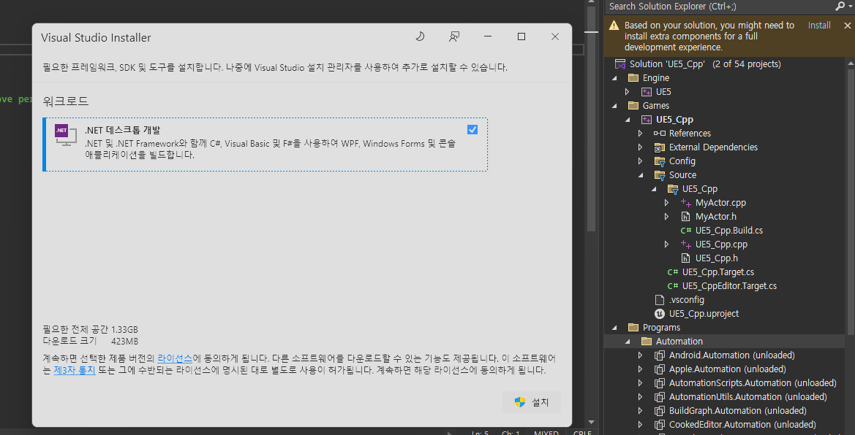Select the MyActor.h header file icon
Screen dimensions: 855x435
tap(686, 217)
